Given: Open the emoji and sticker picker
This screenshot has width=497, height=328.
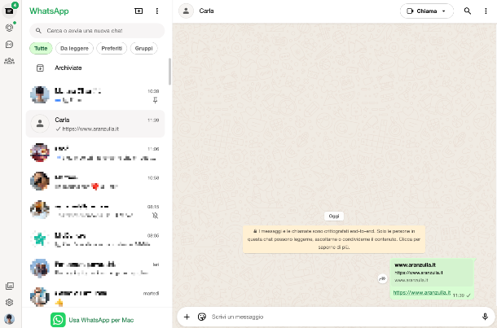Looking at the screenshot, I should (202, 317).
